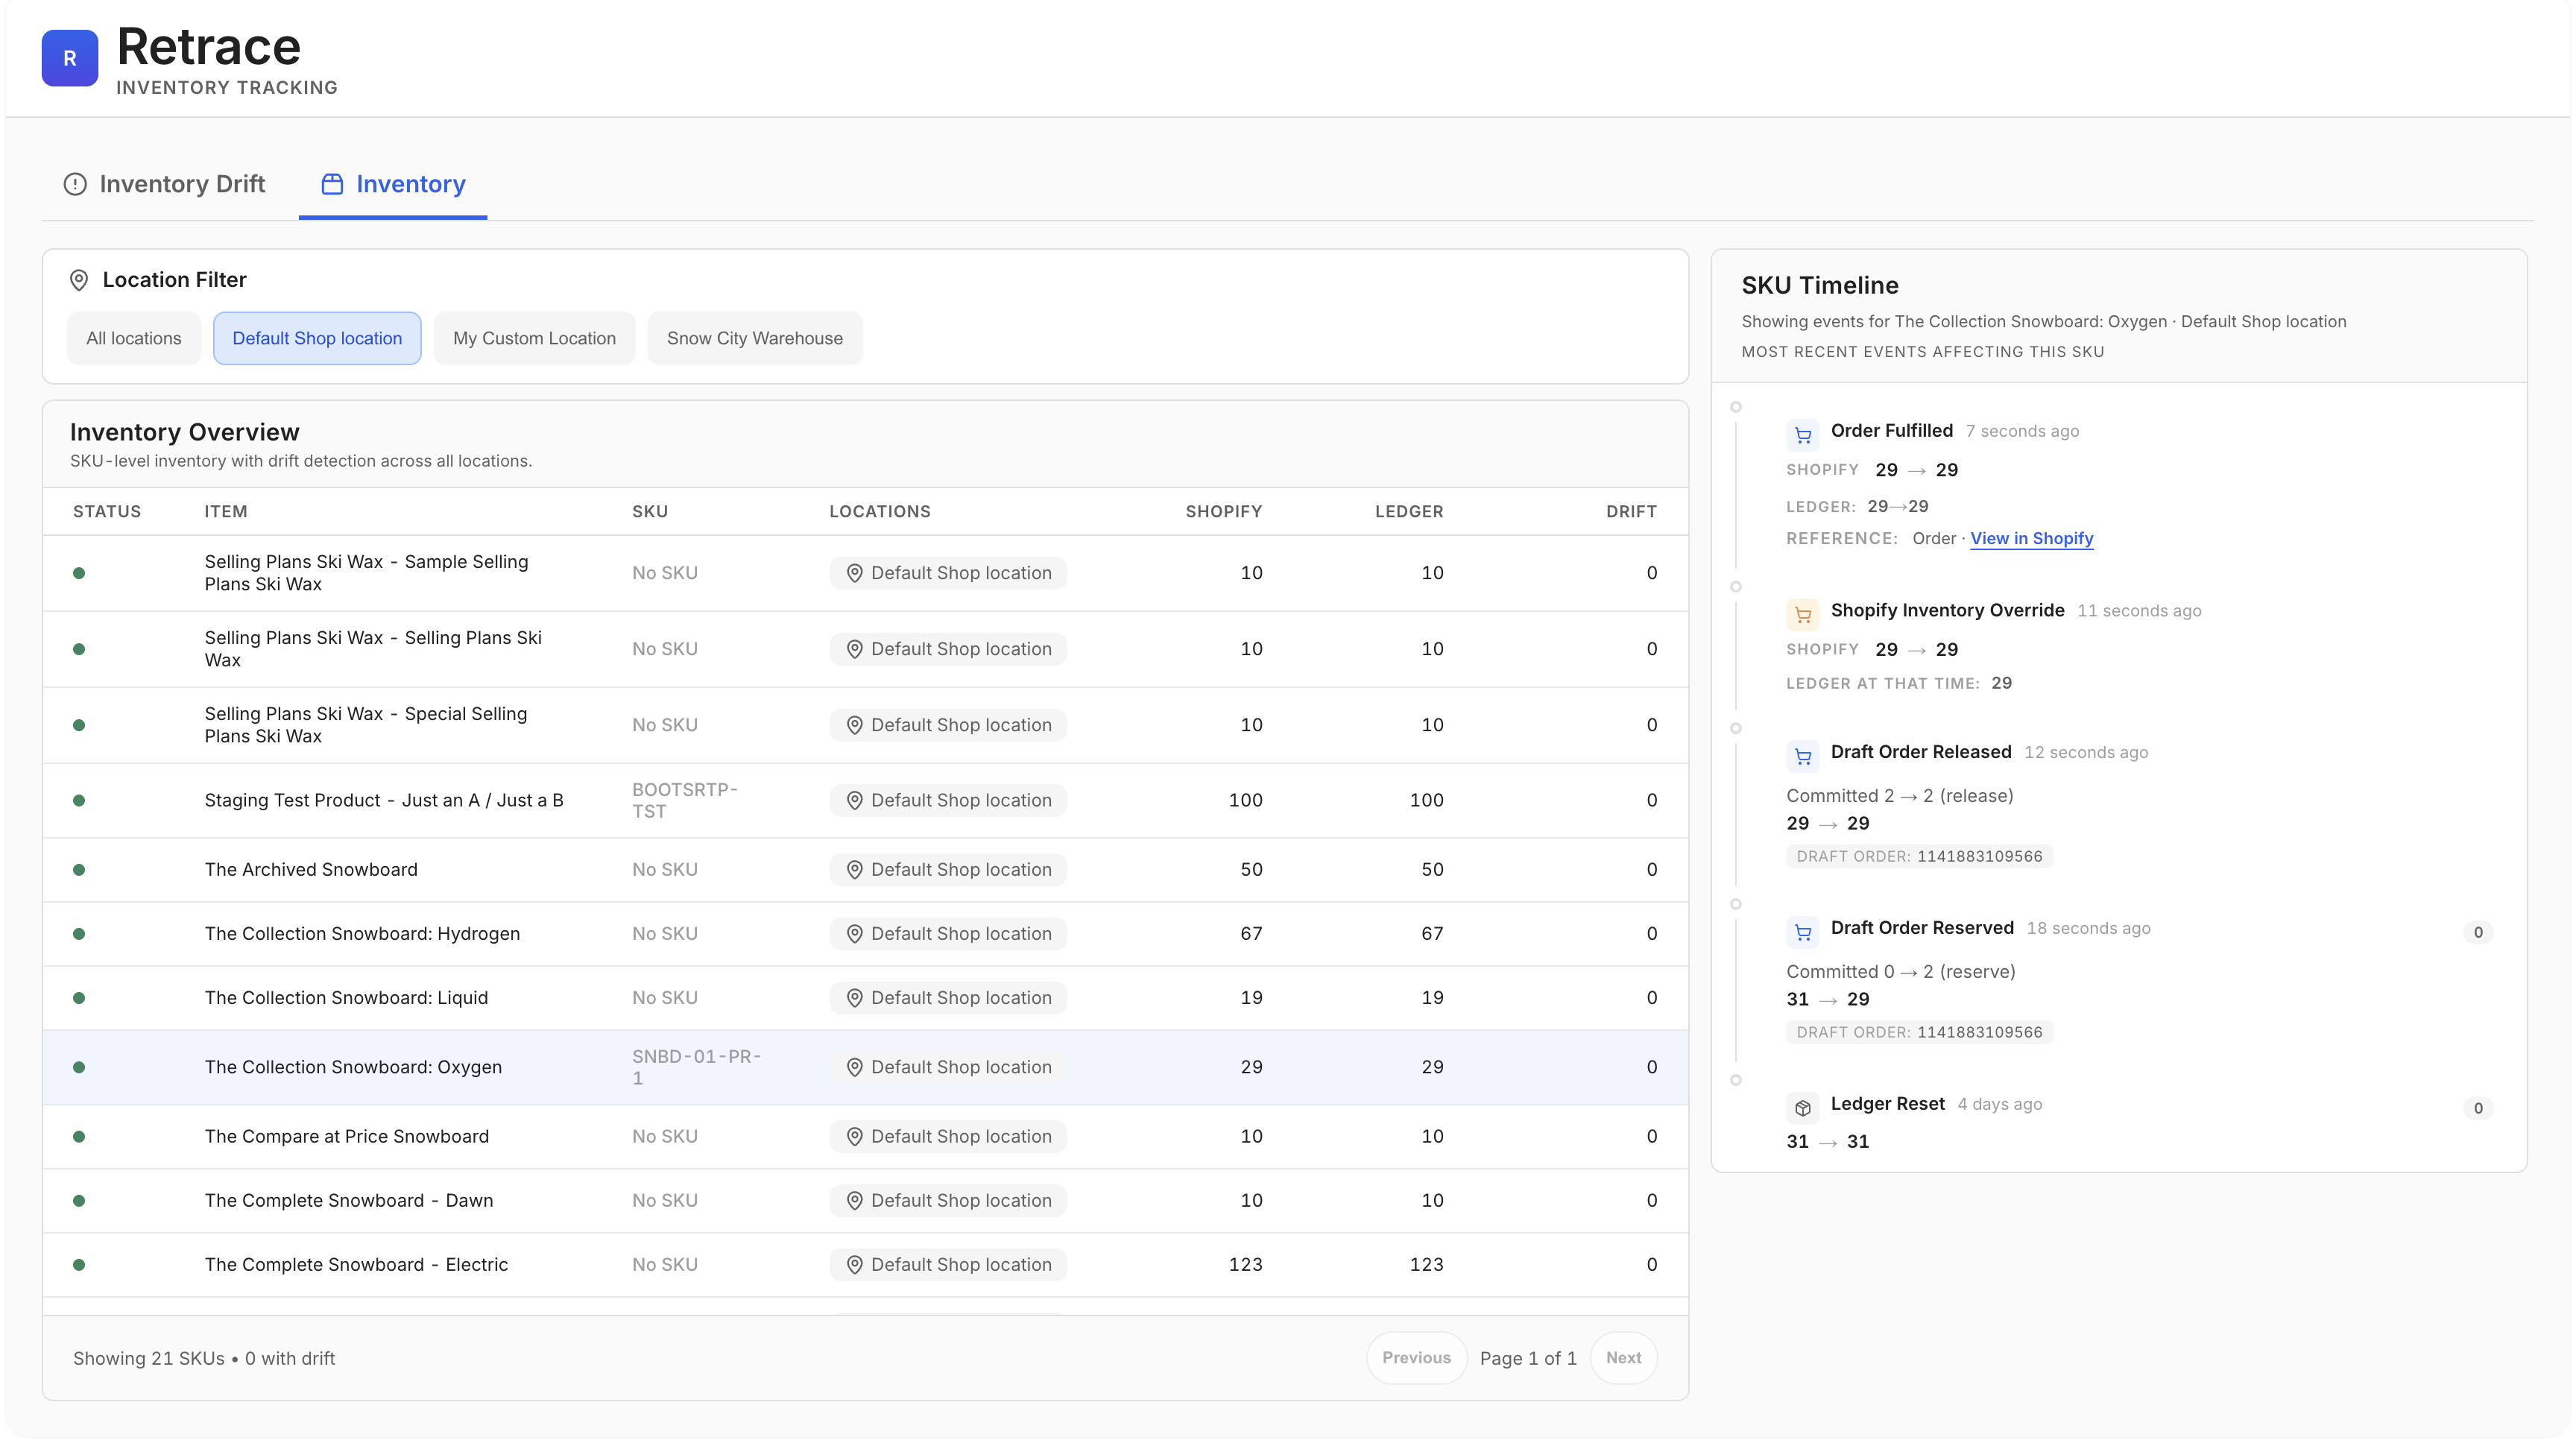Click the SNBD-01-PR-1 SKU cell
Screen dimensions: 2576x1443
[x=697, y=1067]
